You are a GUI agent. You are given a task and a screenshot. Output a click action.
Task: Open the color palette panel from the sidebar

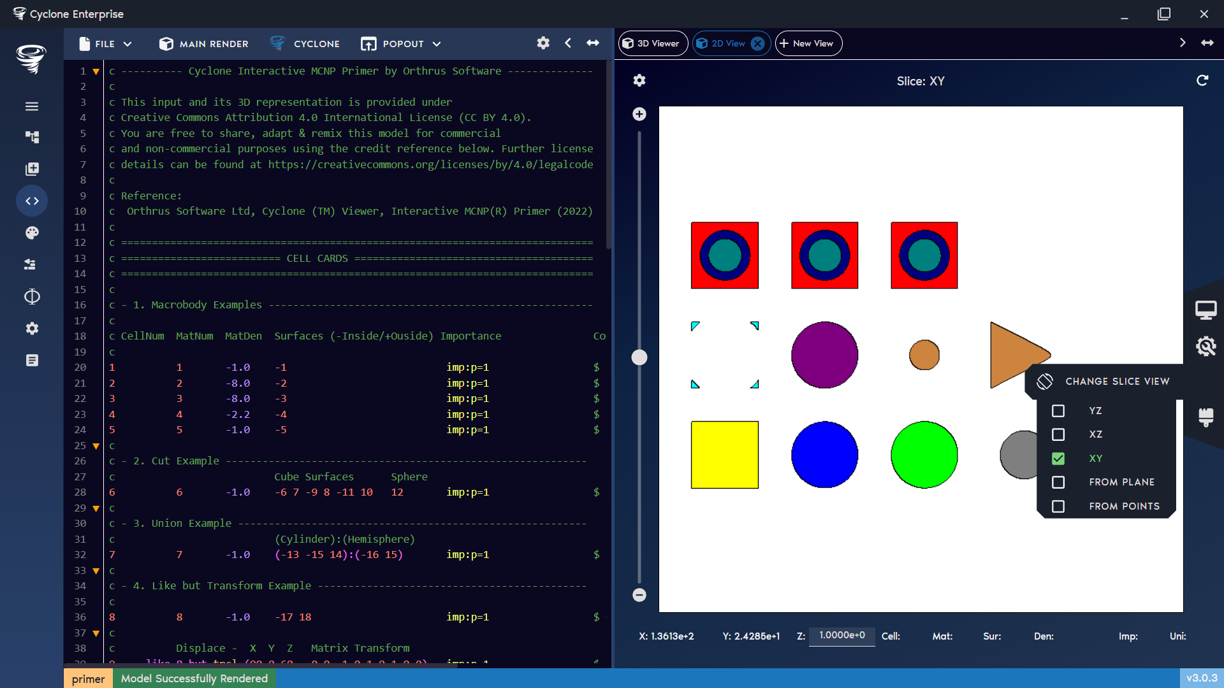(32, 233)
